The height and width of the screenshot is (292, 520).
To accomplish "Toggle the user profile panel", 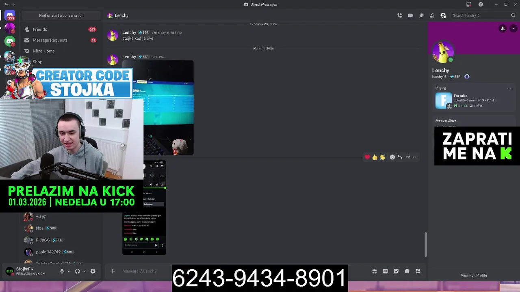I will coord(443,15).
